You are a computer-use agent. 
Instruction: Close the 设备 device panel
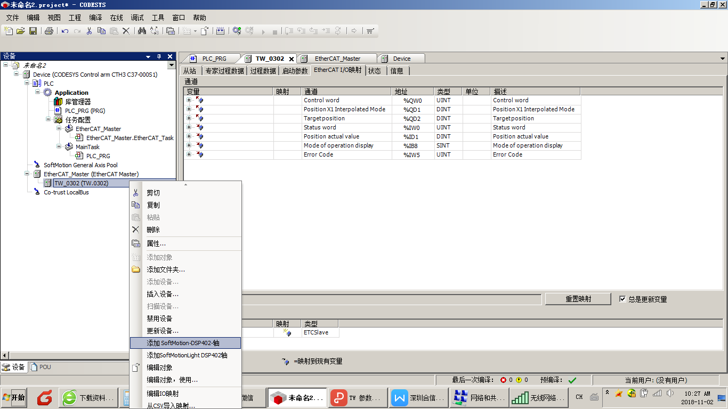170,56
